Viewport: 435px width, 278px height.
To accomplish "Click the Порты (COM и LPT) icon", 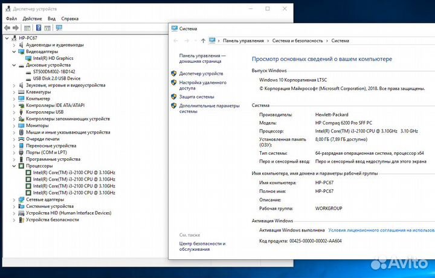I will 21,152.
